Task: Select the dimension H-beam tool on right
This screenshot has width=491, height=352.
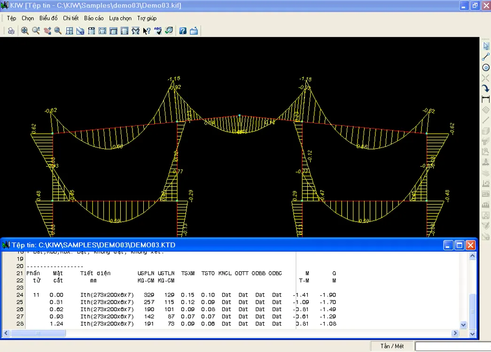Action: point(486,99)
